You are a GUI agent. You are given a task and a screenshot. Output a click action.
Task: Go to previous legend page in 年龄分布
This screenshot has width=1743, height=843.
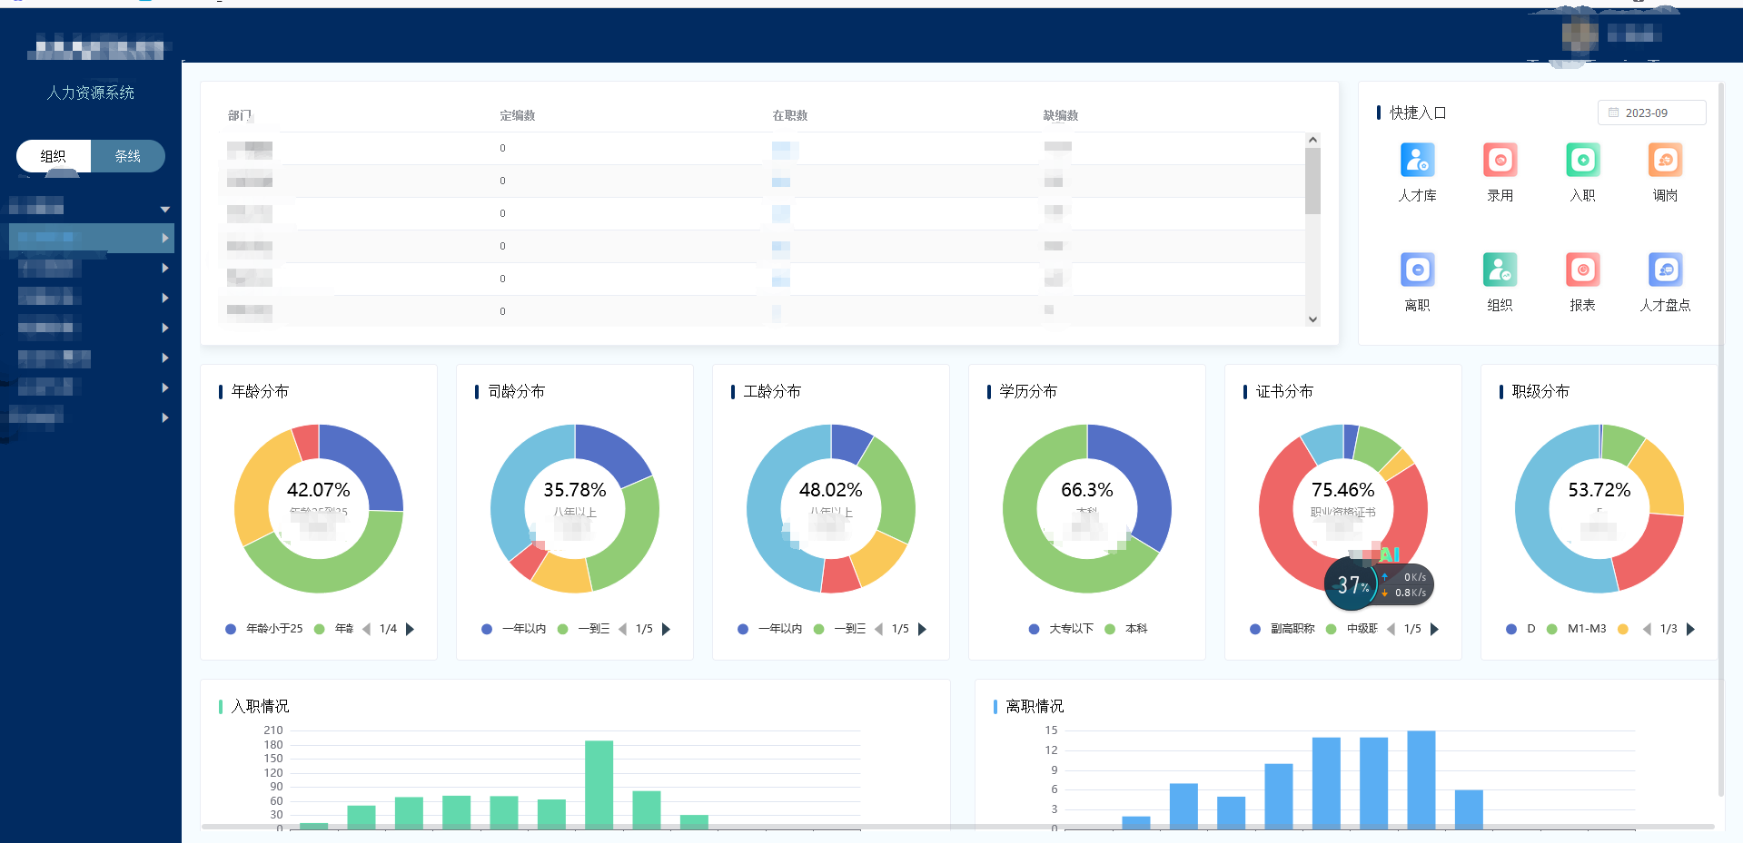366,629
